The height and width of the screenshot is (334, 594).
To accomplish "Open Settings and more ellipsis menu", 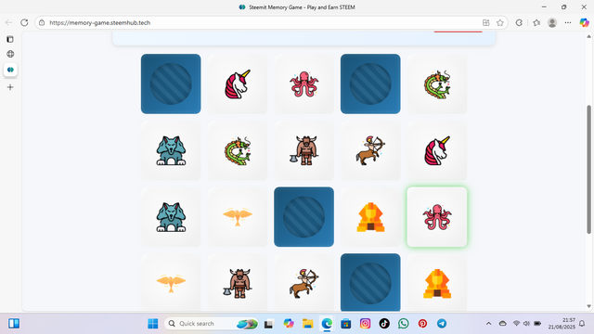I will (x=567, y=22).
